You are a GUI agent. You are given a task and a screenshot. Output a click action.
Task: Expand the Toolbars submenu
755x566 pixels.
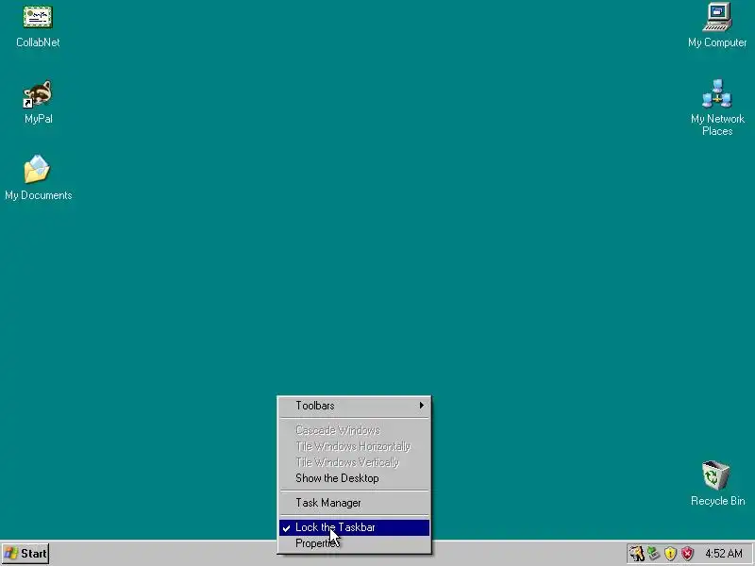coord(355,406)
